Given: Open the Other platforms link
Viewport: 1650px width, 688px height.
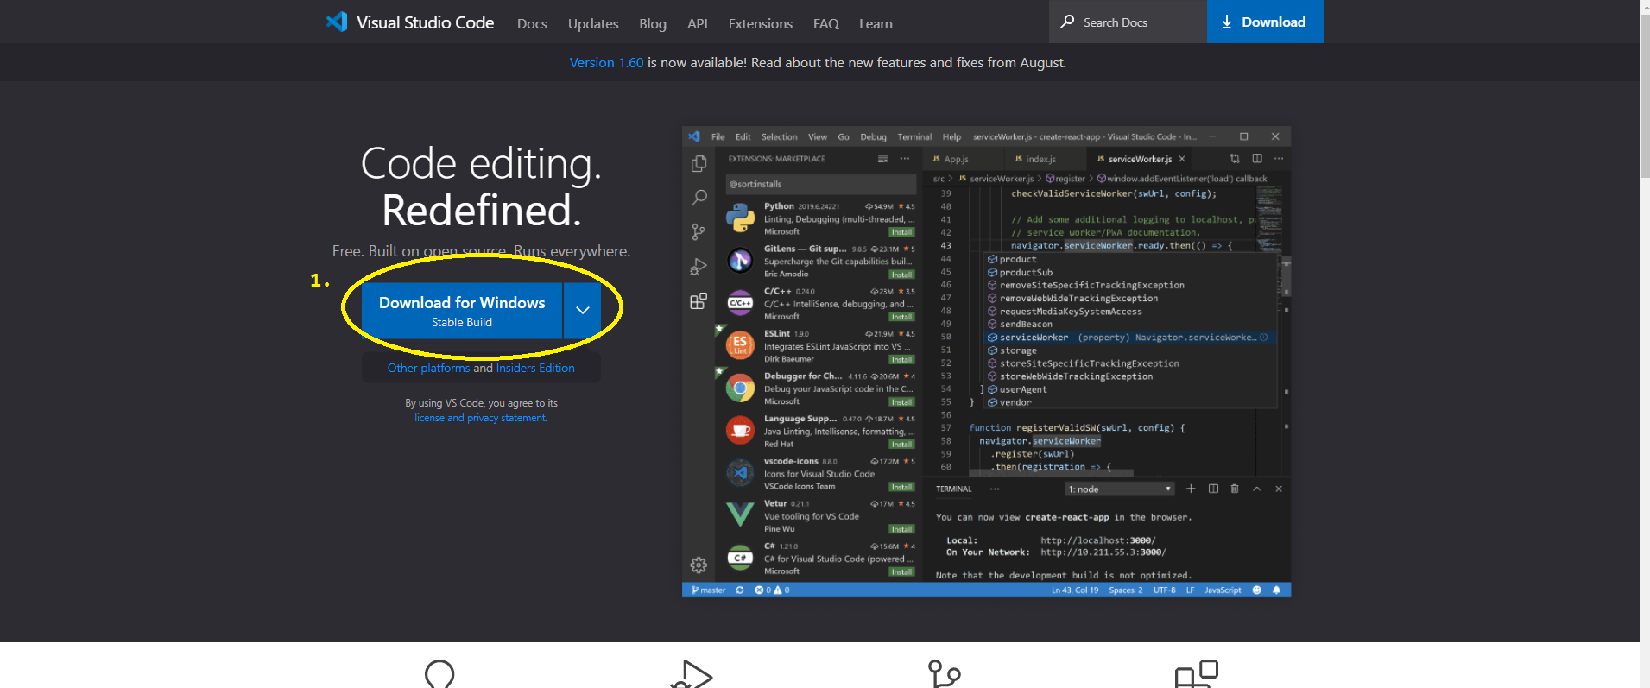Looking at the screenshot, I should [428, 368].
